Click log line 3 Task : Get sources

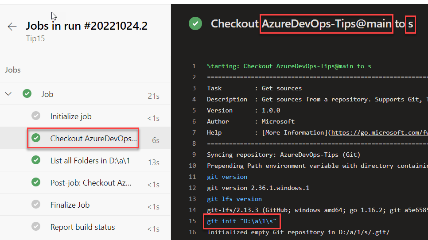pyautogui.click(x=254, y=88)
